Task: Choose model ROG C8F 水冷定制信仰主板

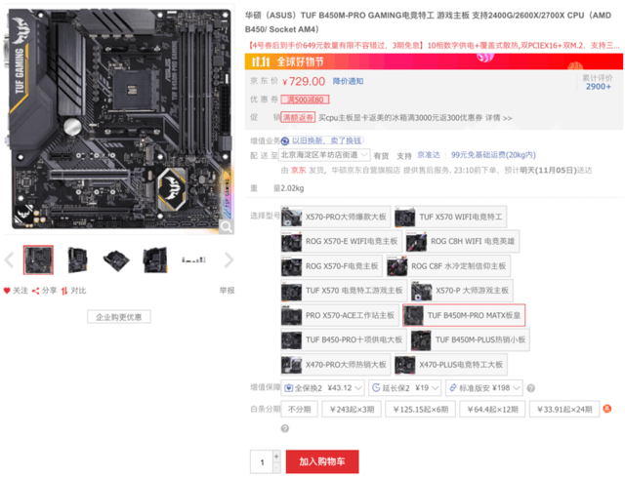Action: pos(448,266)
